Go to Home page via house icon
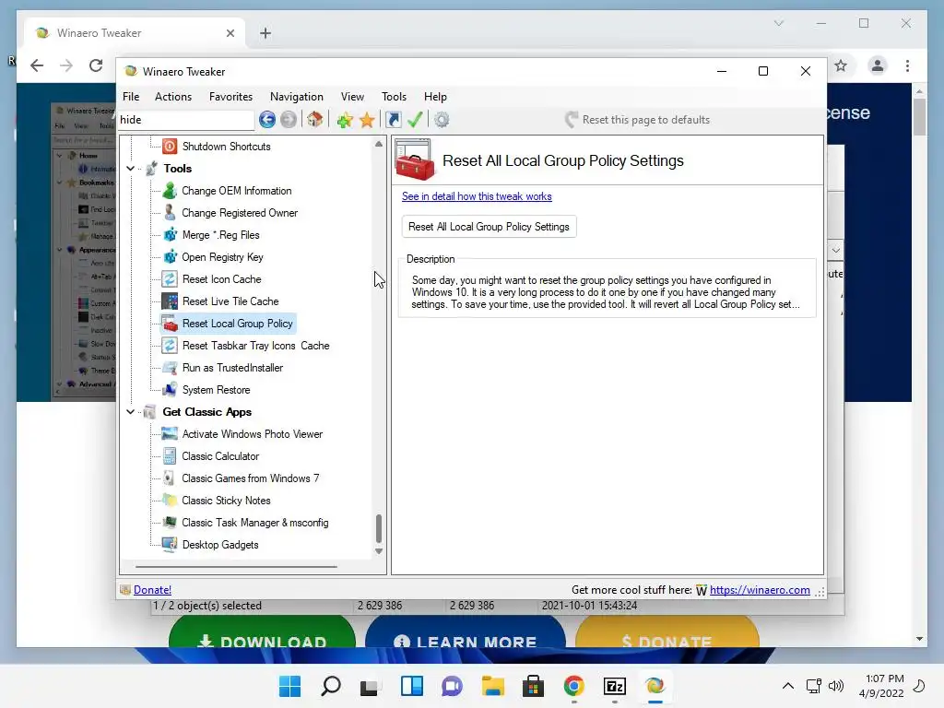944x708 pixels. coord(315,119)
